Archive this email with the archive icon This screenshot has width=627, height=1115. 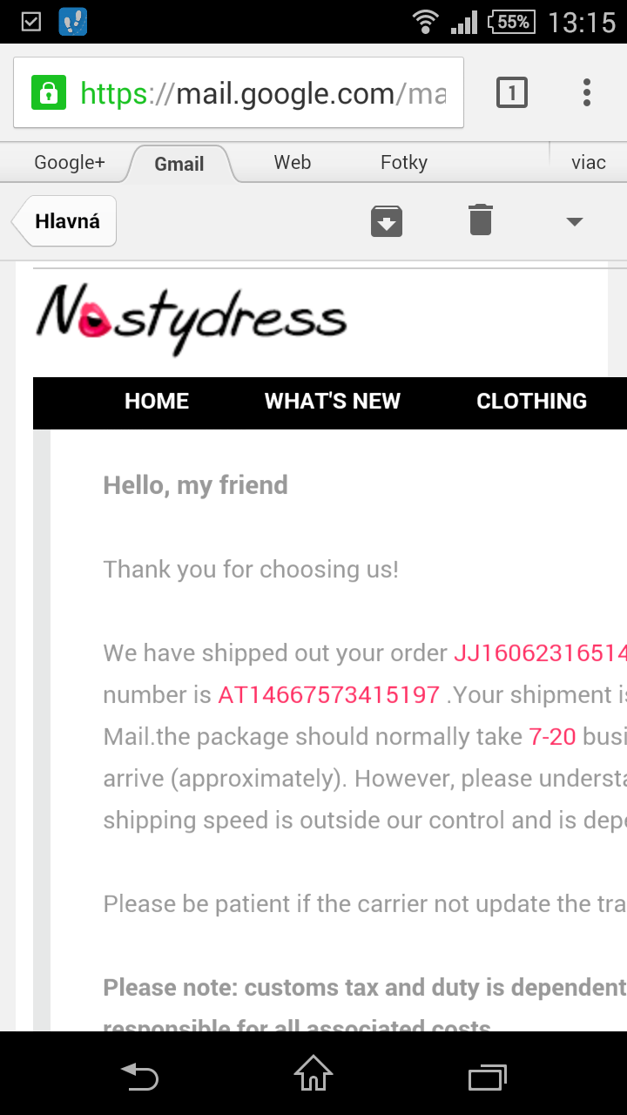(x=387, y=221)
